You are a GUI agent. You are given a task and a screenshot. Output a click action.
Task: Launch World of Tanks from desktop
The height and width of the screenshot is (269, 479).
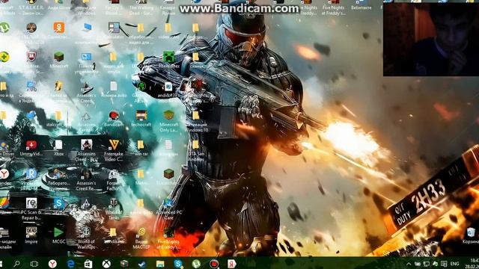[114, 208]
